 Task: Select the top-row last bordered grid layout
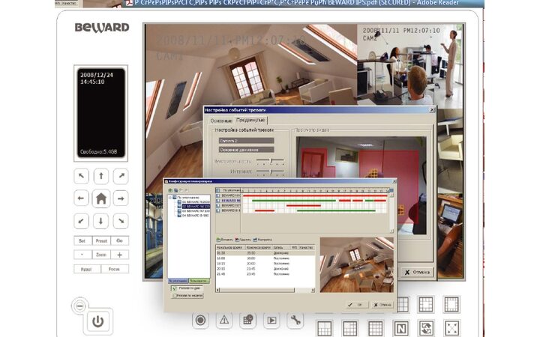(x=451, y=305)
